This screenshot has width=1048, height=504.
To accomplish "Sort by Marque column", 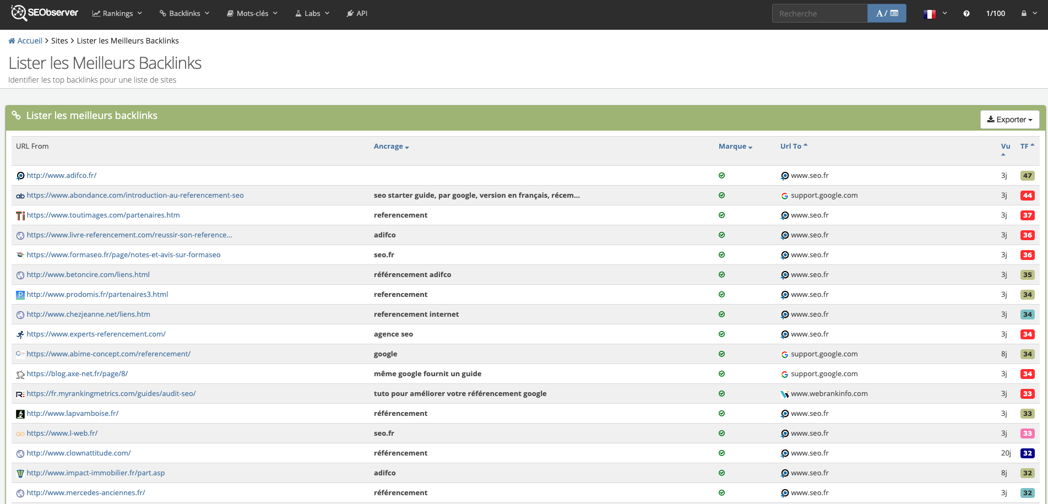I will click(735, 147).
